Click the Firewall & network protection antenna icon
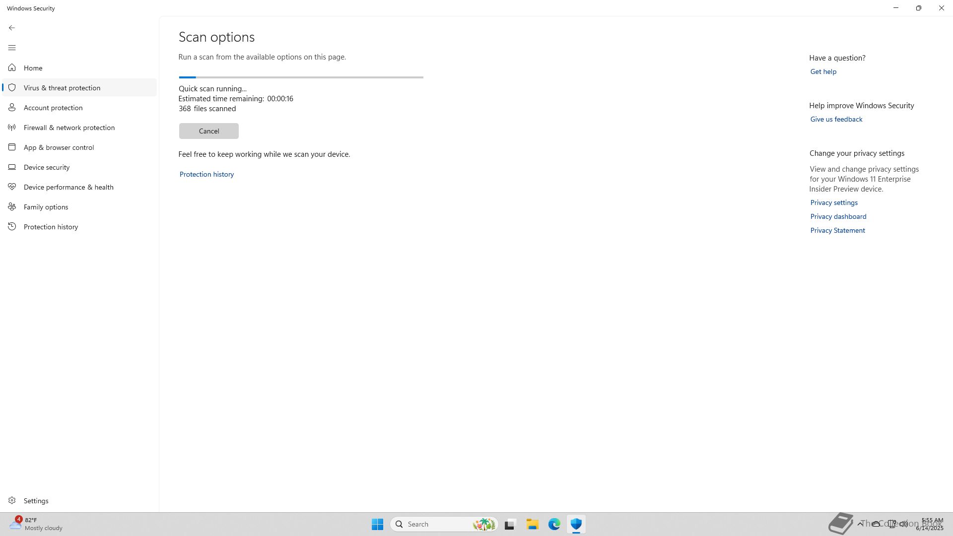This screenshot has width=953, height=536. [12, 128]
